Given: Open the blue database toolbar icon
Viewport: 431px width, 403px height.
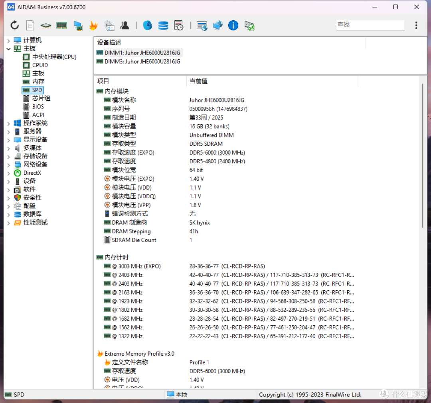Looking at the screenshot, I should (x=163, y=25).
